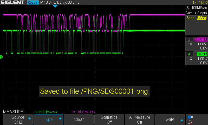Click the blue trigger position marker
Viewport: 208px width, 125px height.
point(55,6)
